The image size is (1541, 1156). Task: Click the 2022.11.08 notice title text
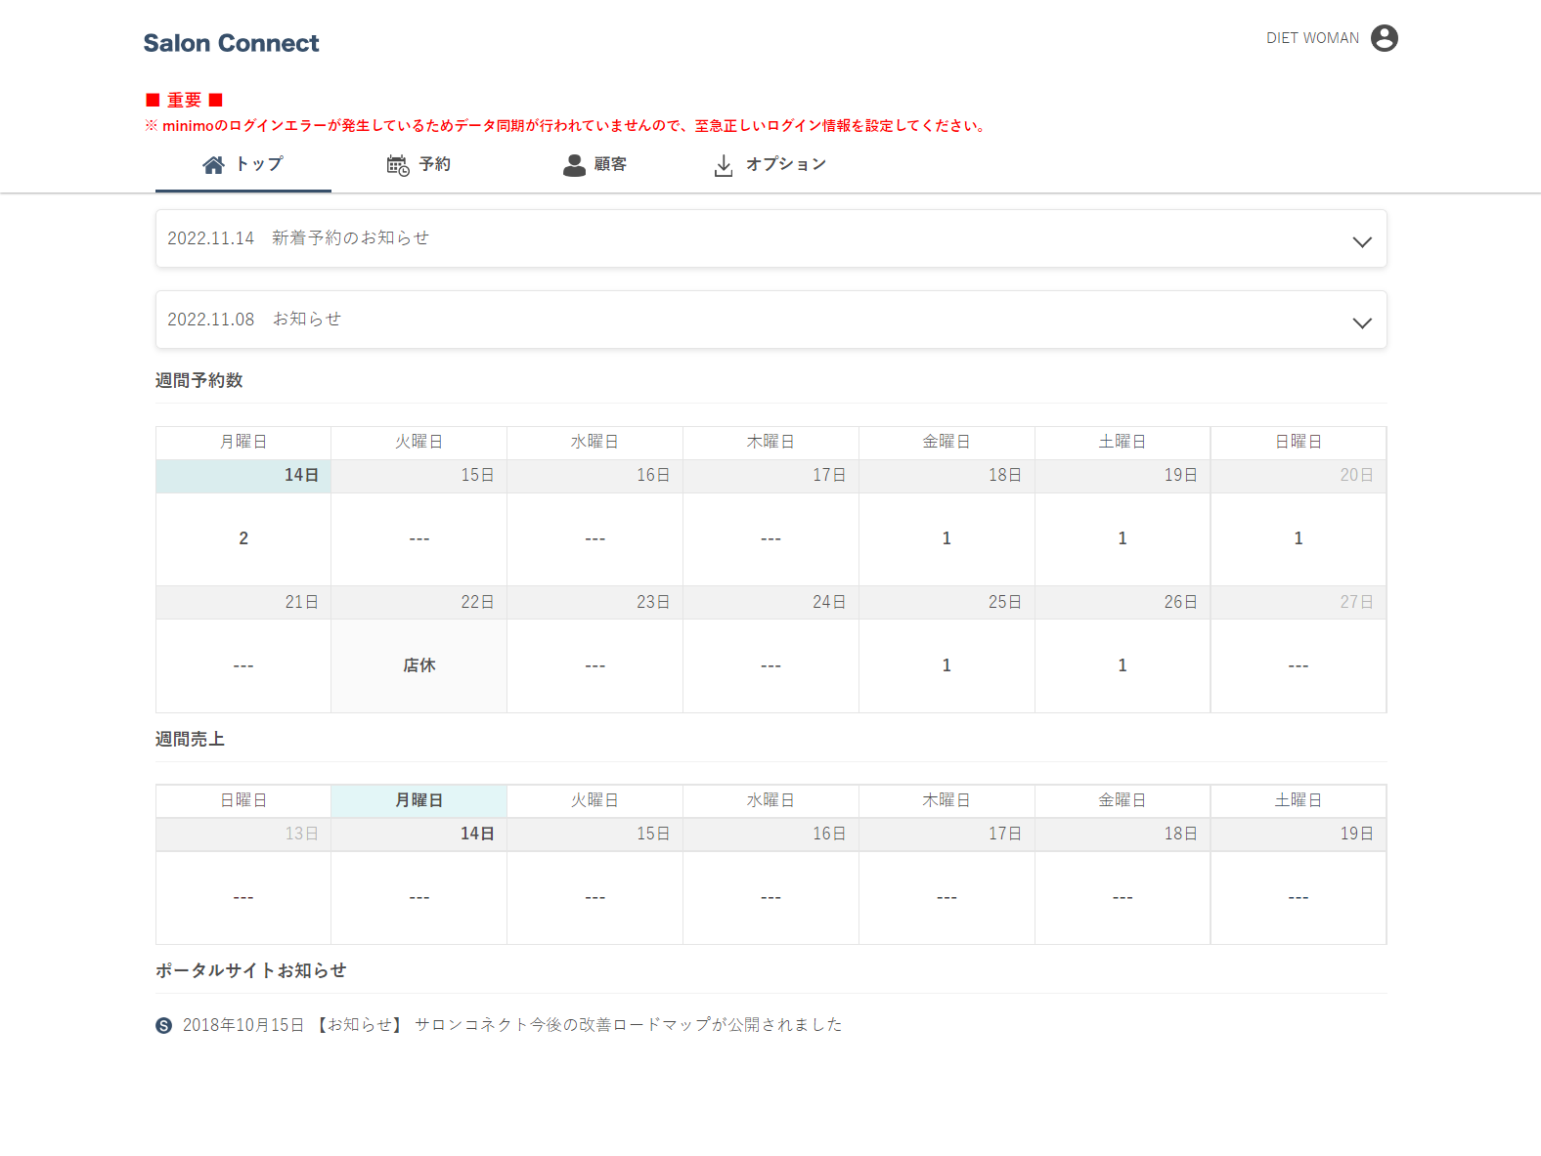point(306,320)
